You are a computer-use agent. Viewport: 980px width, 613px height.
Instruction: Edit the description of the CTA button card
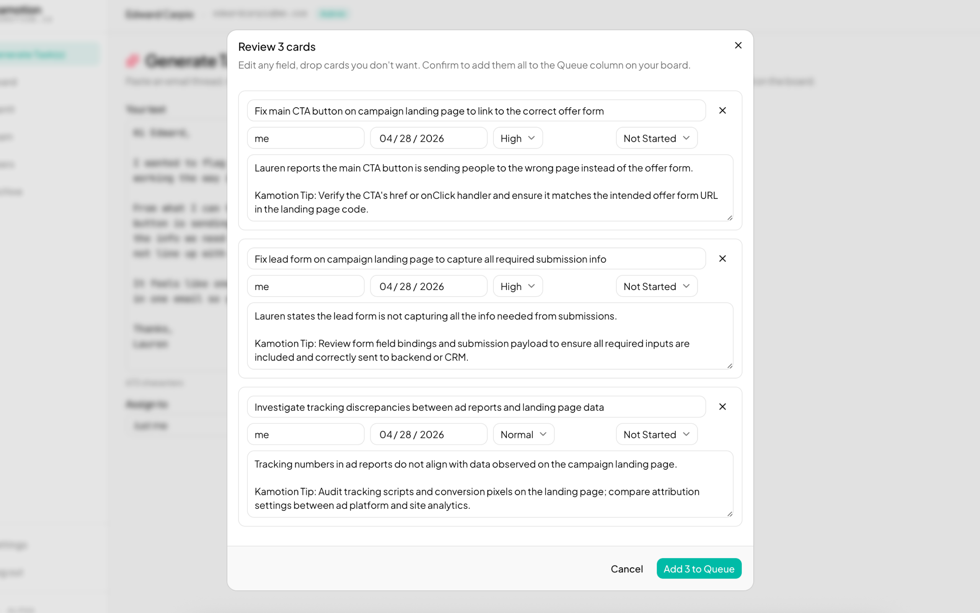coord(490,188)
